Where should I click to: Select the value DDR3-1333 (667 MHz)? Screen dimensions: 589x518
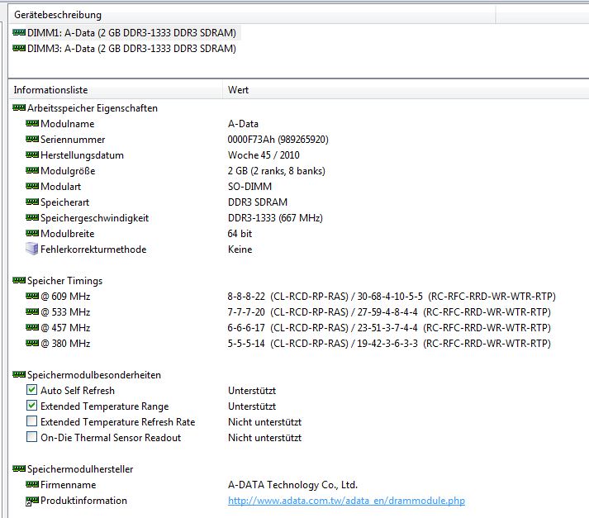[275, 218]
